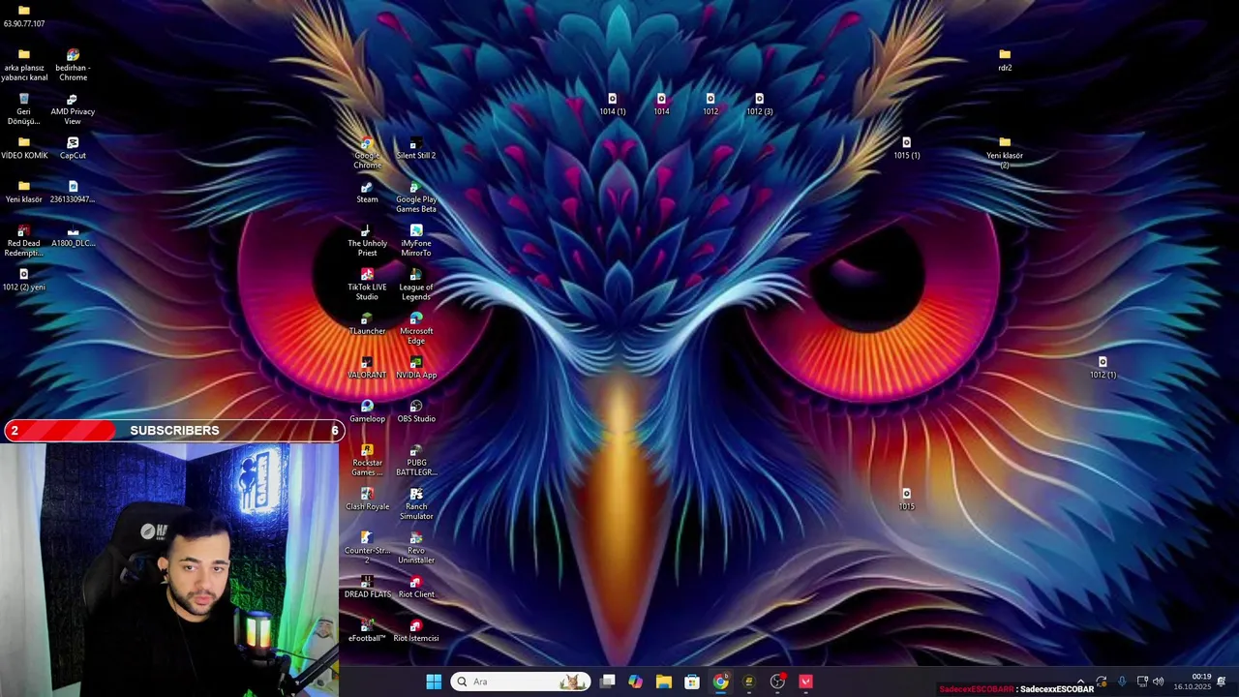1239x697 pixels.
Task: Select the 1014 (1) file icon
Action: 612,105
